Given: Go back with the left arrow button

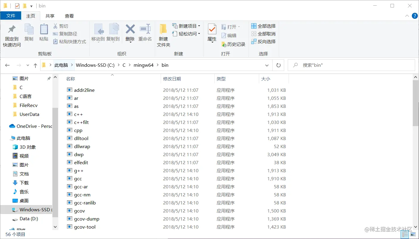Looking at the screenshot, I should [7, 65].
